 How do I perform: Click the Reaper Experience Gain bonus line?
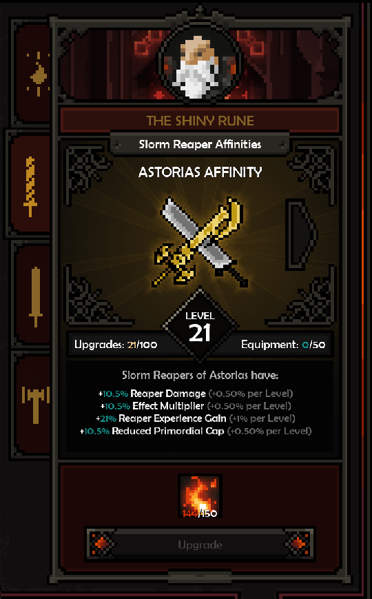click(x=196, y=418)
